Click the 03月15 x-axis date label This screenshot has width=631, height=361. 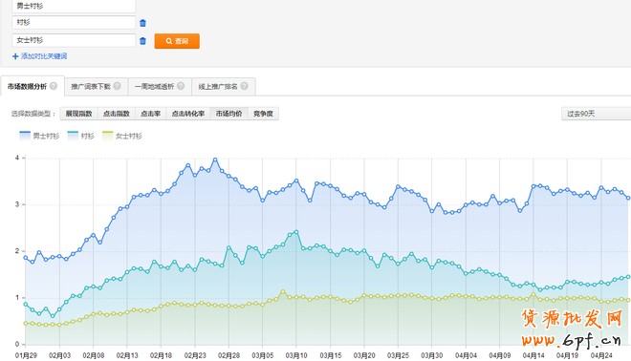click(331, 355)
